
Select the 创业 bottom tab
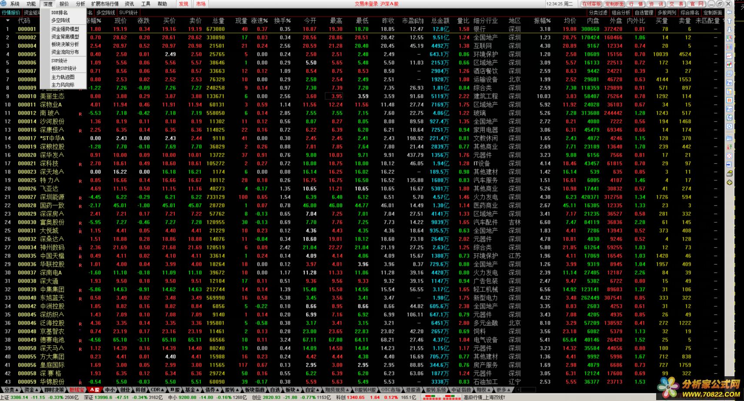pos(125,390)
